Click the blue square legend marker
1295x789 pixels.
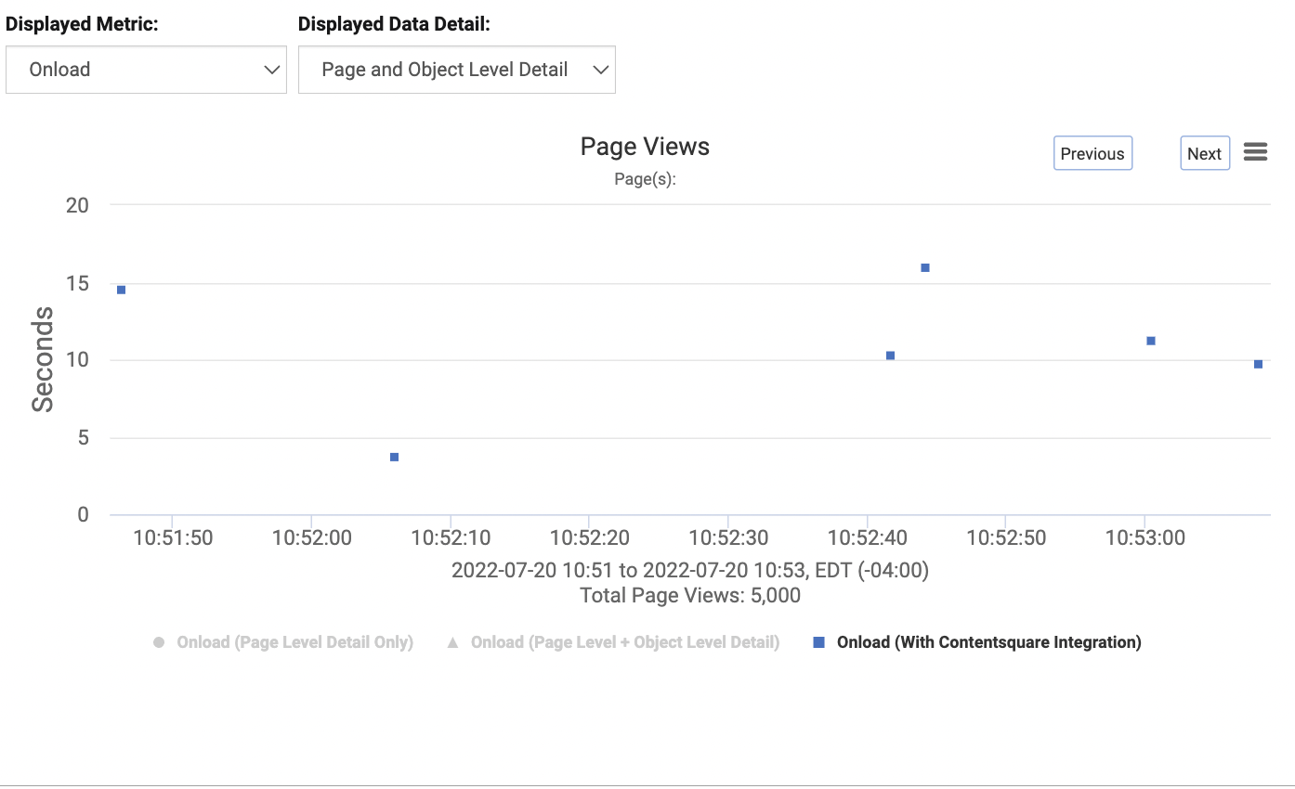818,642
